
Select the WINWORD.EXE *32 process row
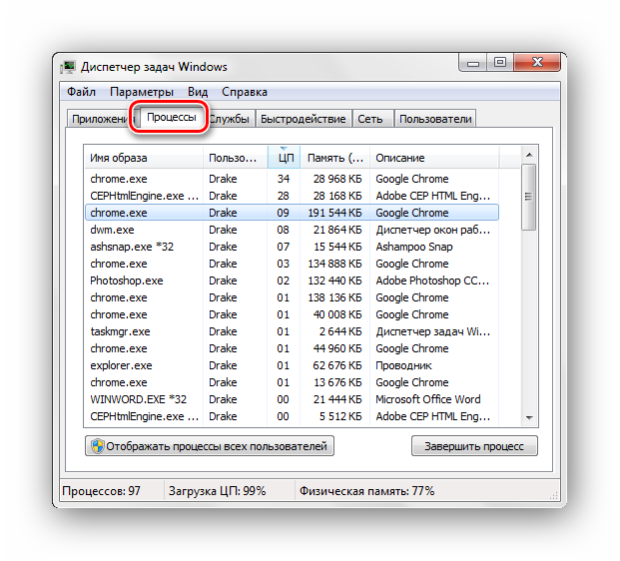(x=292, y=399)
